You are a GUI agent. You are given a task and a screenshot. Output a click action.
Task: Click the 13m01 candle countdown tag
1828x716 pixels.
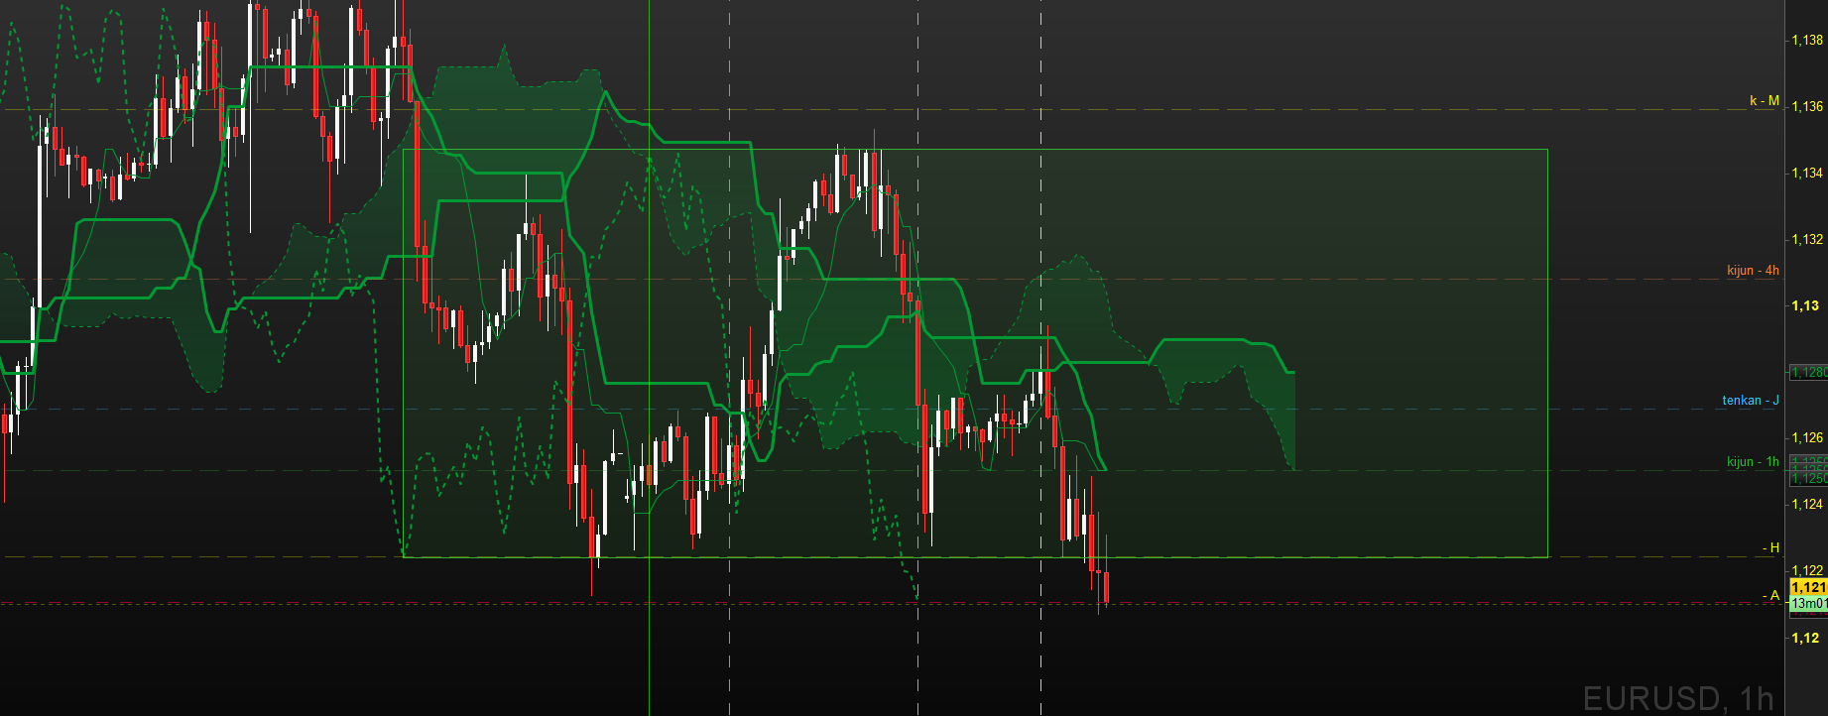pyautogui.click(x=1808, y=604)
